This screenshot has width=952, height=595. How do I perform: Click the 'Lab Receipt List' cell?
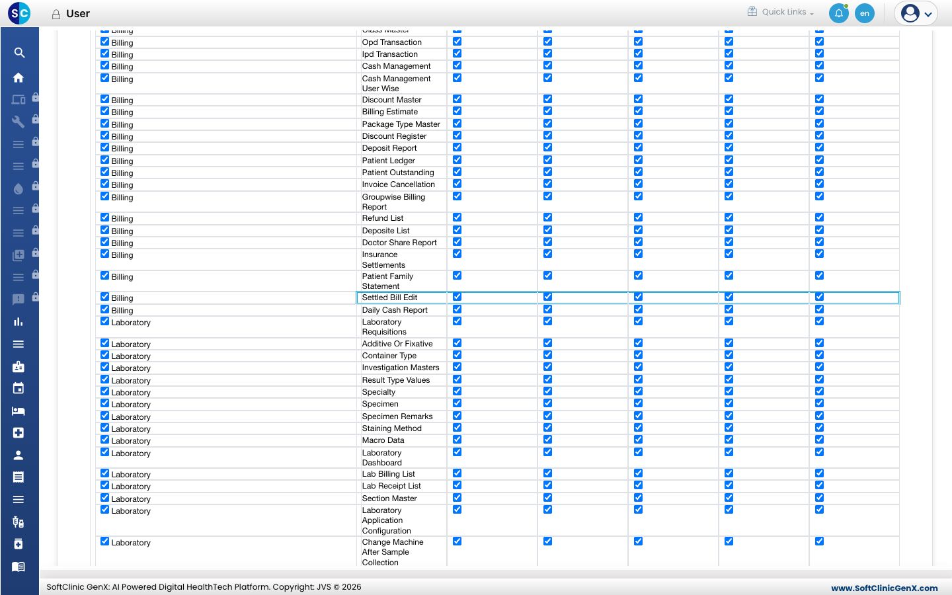click(x=401, y=486)
